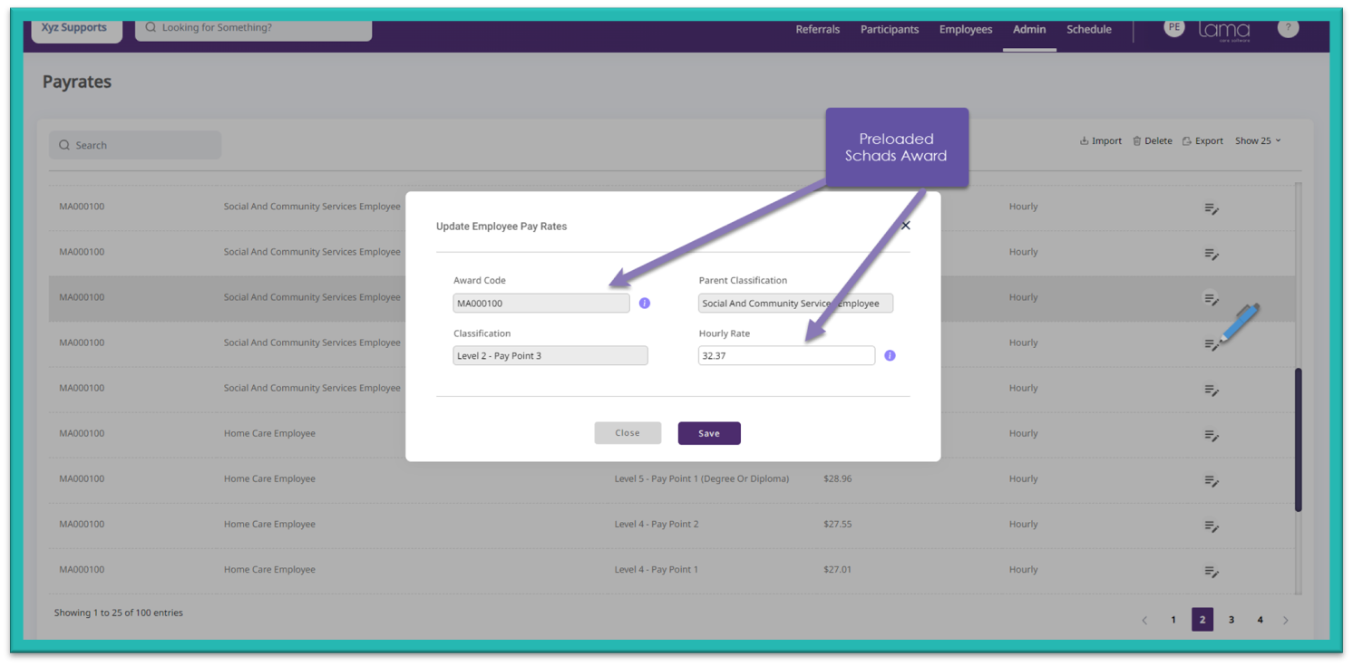Save the updated pay rate

click(x=708, y=433)
